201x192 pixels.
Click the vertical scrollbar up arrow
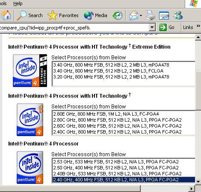click(x=198, y=38)
